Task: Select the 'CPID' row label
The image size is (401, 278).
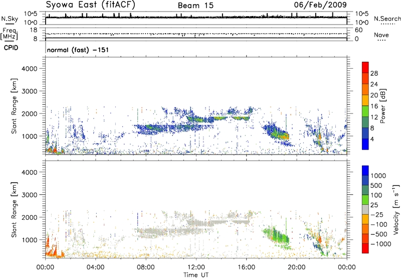Action: coord(11,48)
